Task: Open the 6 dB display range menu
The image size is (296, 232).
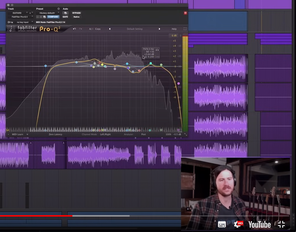Action: coord(174,35)
